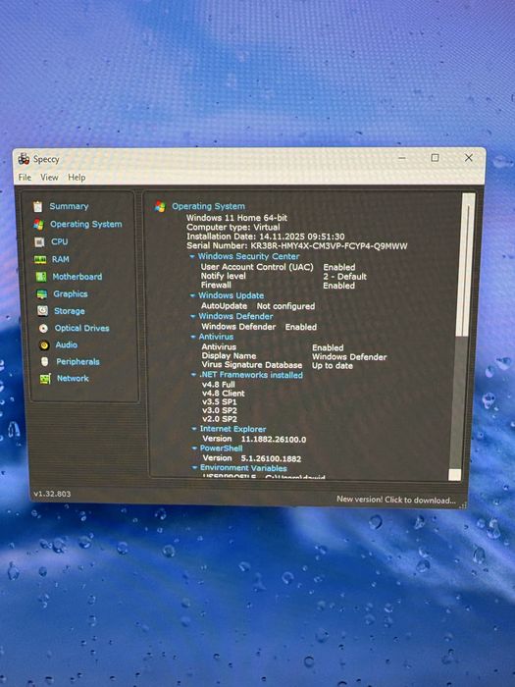Click the Speccy app icon in title bar
The height and width of the screenshot is (687, 515).
[x=24, y=159]
